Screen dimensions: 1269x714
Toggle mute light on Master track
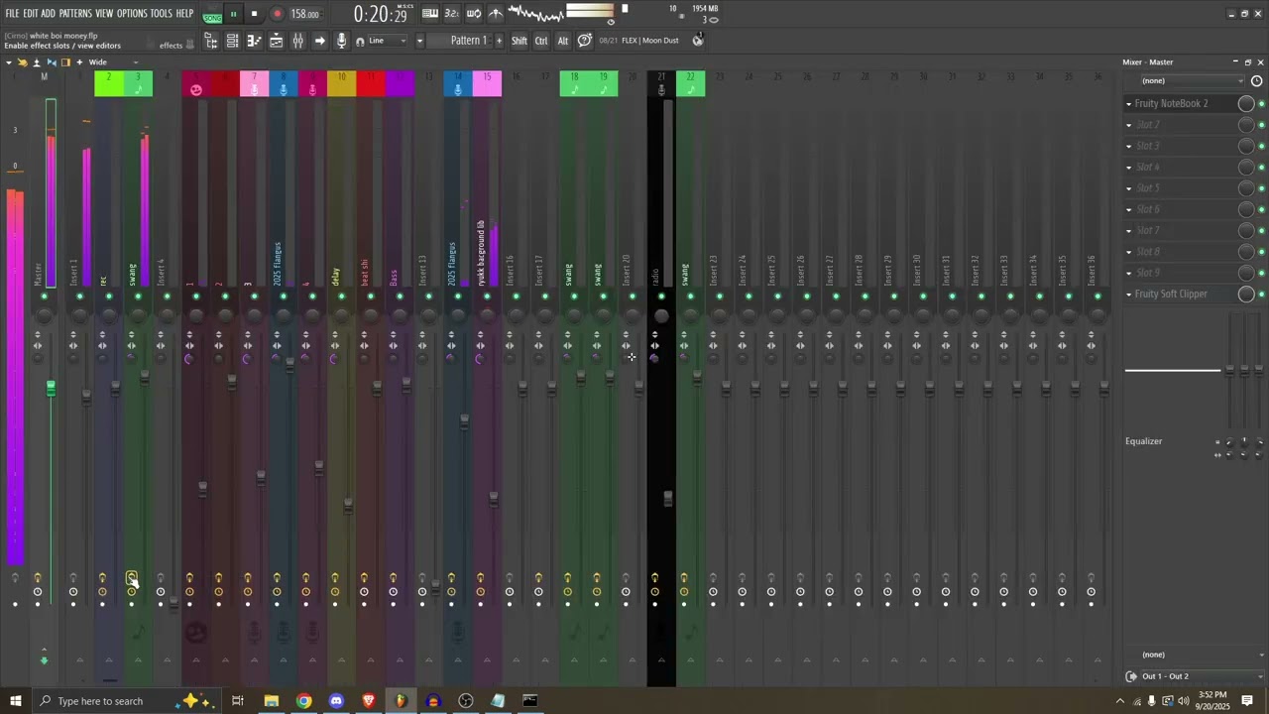click(44, 297)
